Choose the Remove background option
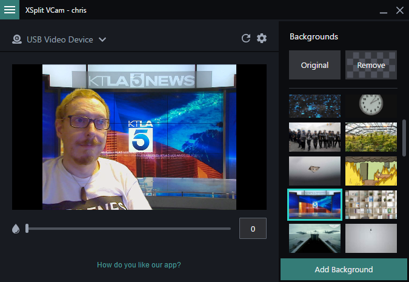Screen dimensions: 409x282 371,65
